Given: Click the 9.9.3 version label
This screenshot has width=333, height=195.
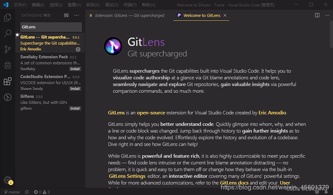Looking at the screenshot, I should tap(76, 37).
